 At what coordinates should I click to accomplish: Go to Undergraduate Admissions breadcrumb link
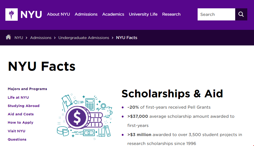pos(84,38)
